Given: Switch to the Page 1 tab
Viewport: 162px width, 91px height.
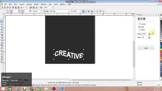Looking at the screenshot, I should [x=26, y=80].
